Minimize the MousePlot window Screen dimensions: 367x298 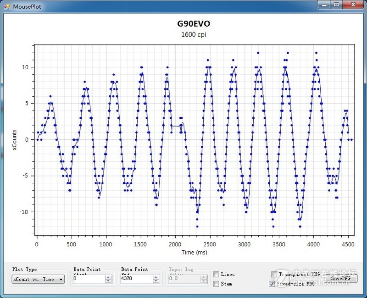click(x=325, y=5)
